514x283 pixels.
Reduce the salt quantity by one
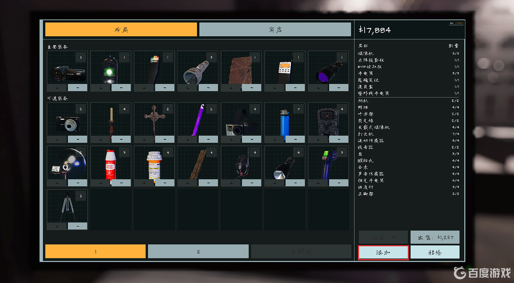pos(121,183)
